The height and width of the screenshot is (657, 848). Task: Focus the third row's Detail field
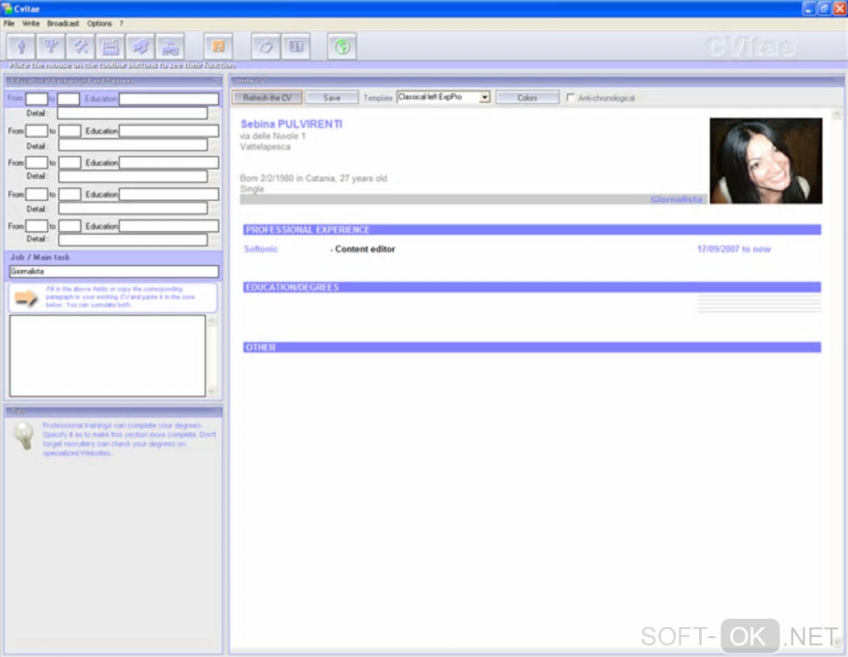click(133, 176)
